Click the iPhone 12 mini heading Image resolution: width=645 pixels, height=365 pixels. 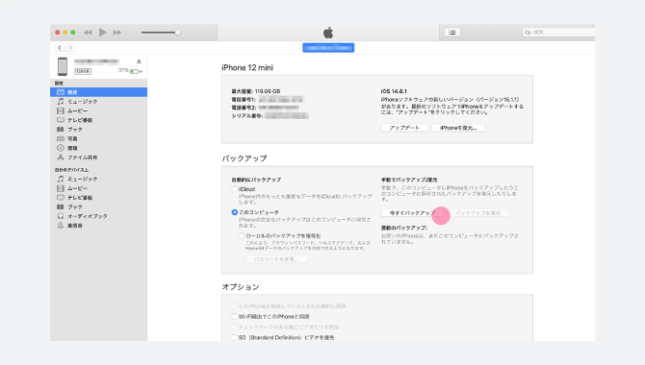coord(247,68)
